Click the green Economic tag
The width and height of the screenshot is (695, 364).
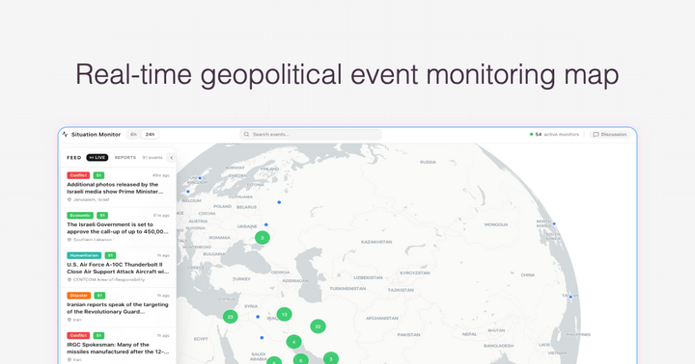click(80, 216)
